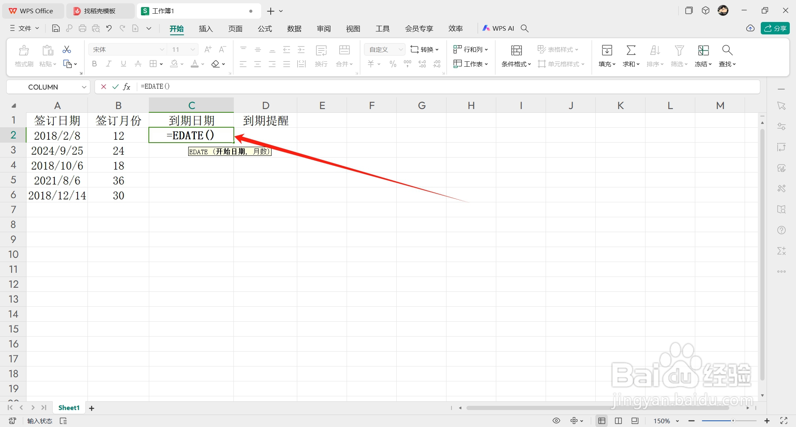This screenshot has width=796, height=427.
Task: Toggle Strikethrough formatting
Action: (x=138, y=64)
